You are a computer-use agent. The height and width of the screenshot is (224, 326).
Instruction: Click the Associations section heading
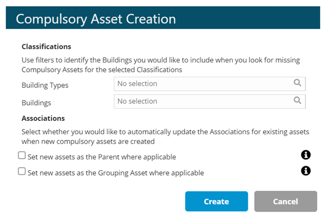(43, 118)
